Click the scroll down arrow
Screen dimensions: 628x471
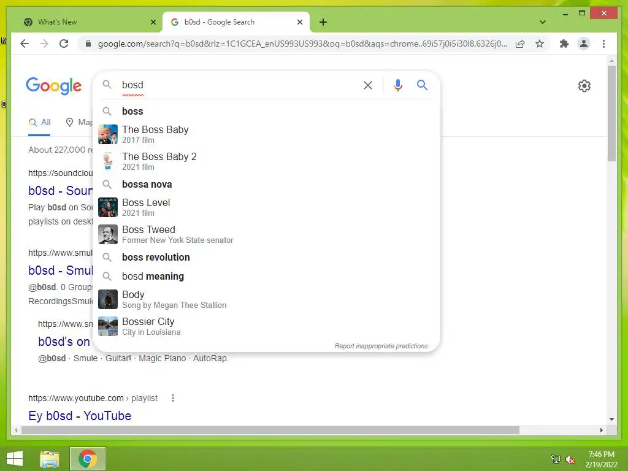[x=611, y=419]
